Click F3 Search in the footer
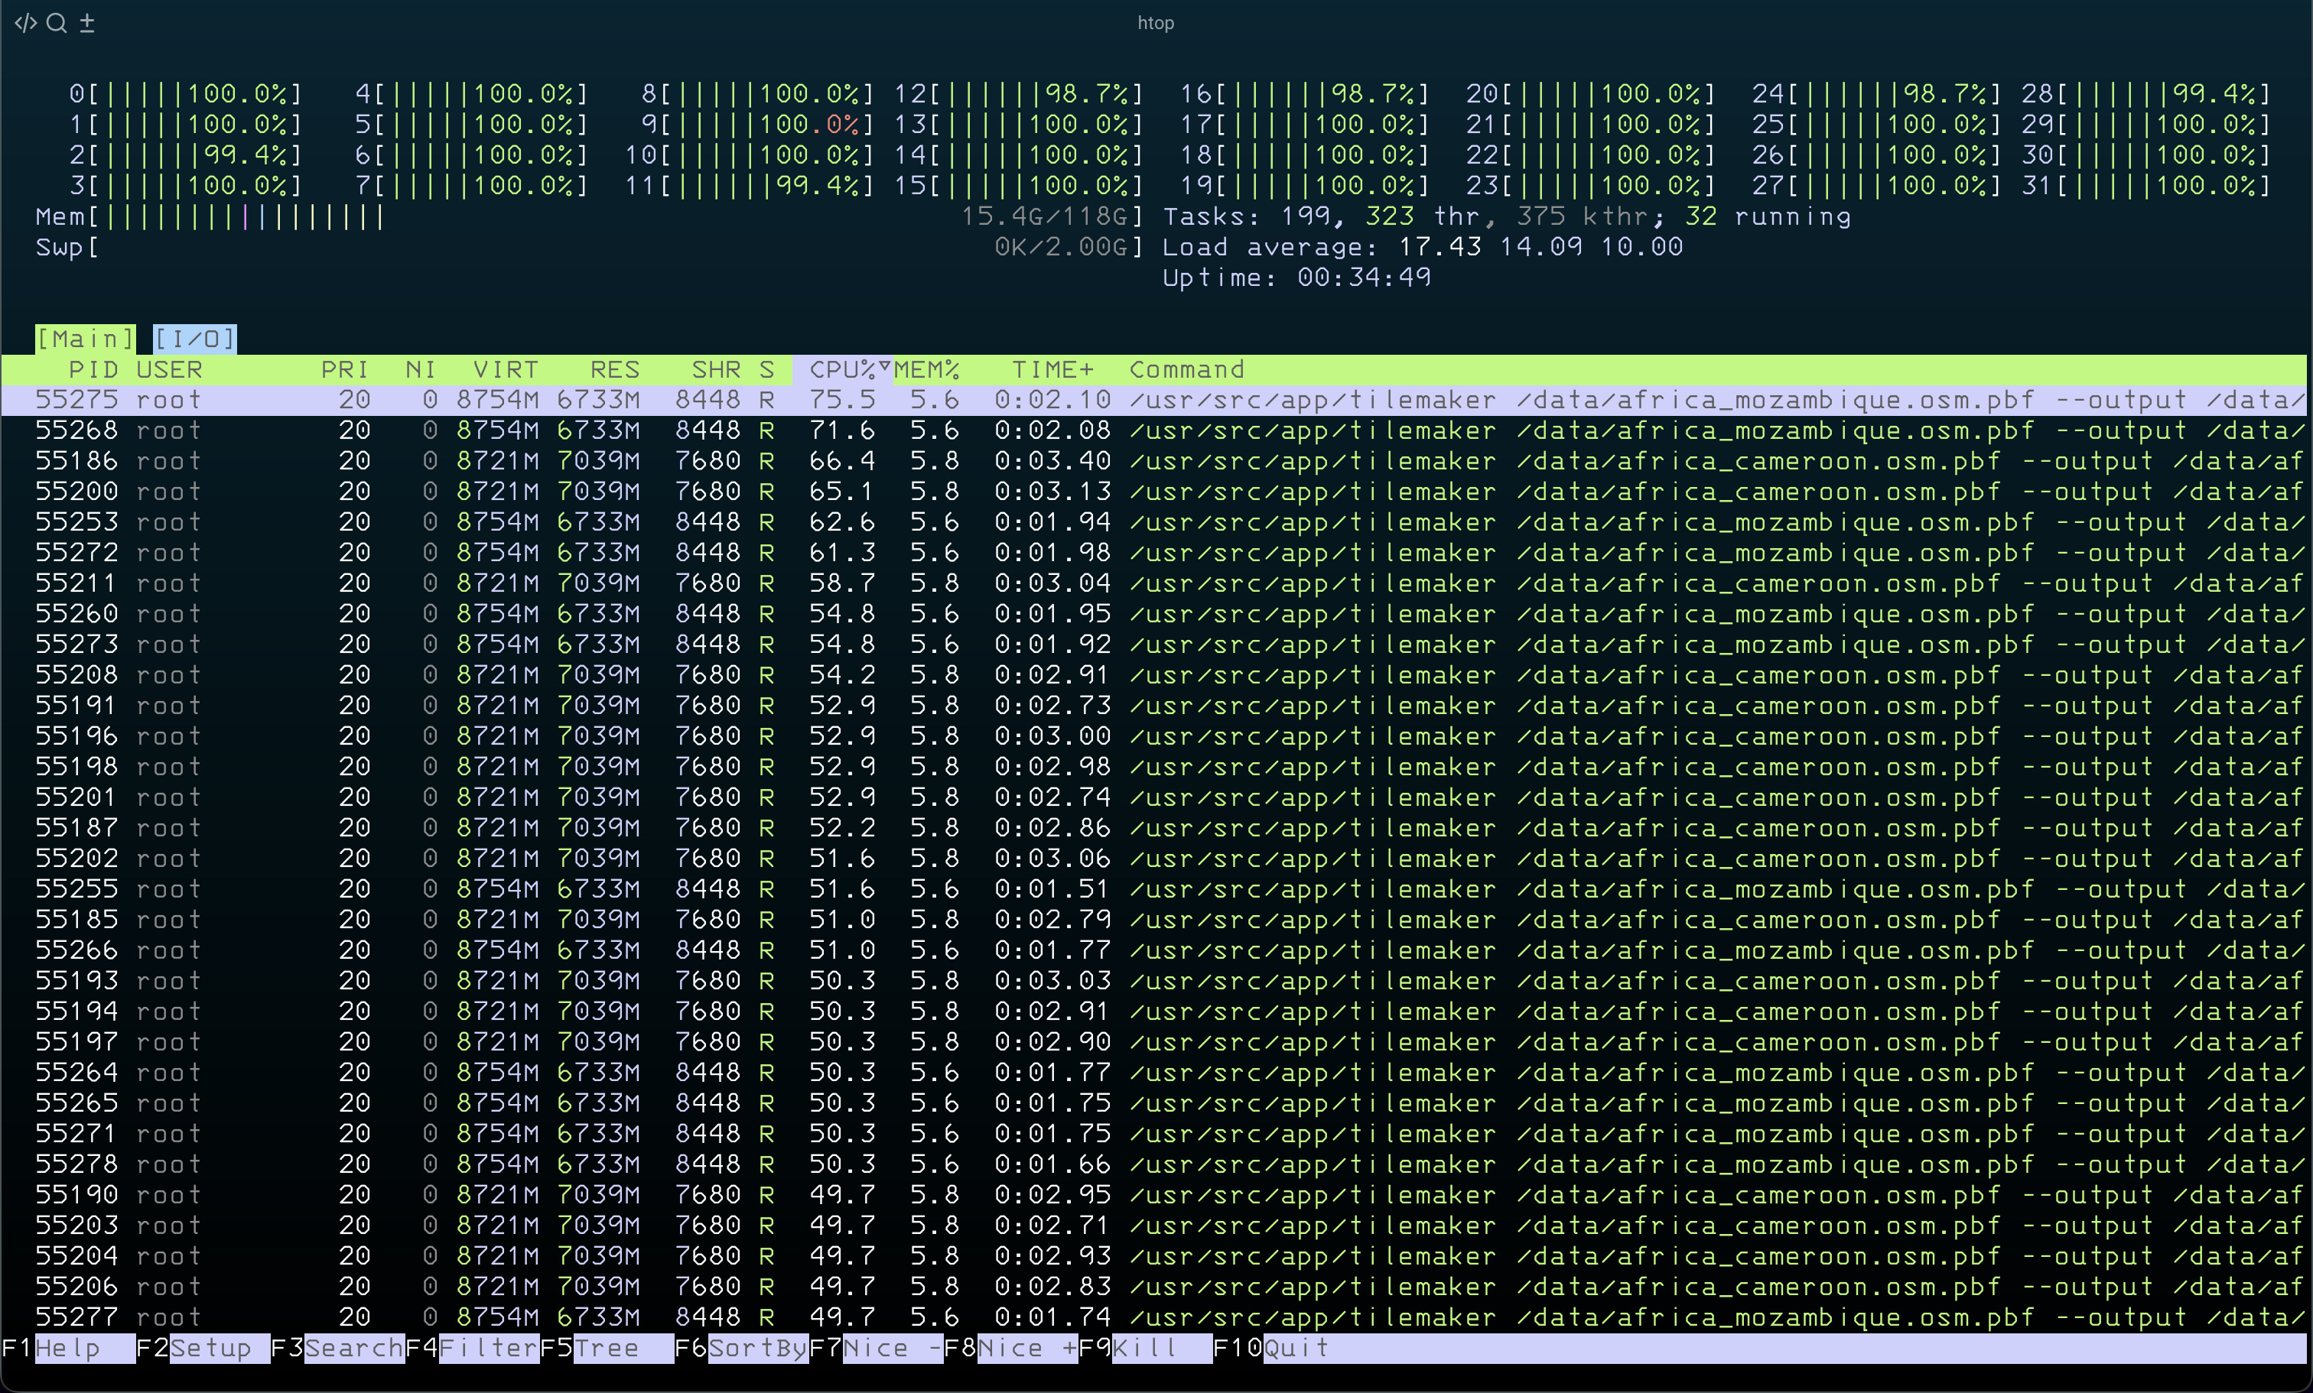This screenshot has height=1393, width=2313. pyautogui.click(x=353, y=1348)
